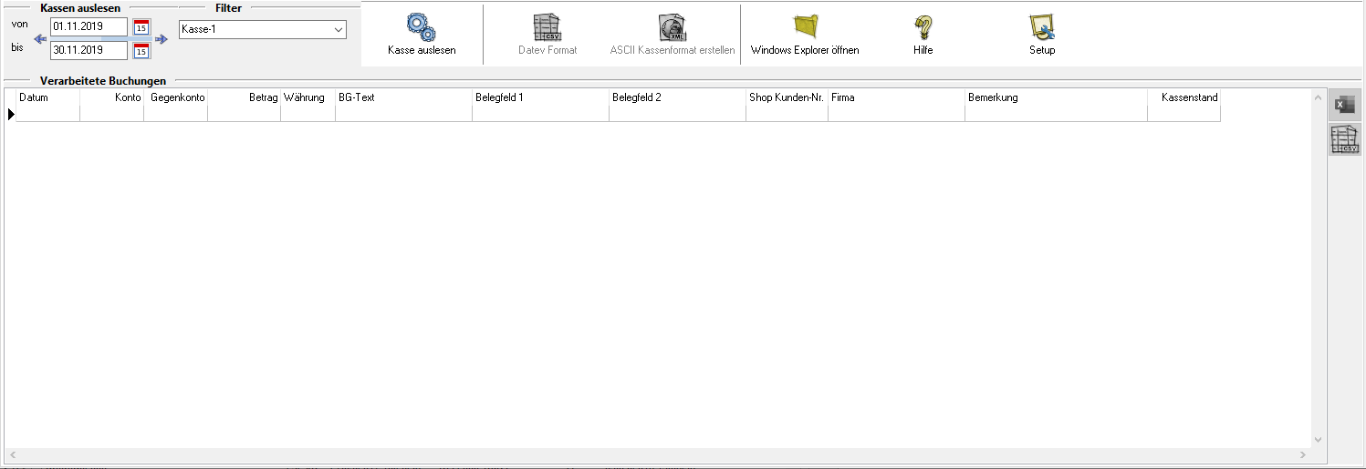The image size is (1366, 469).
Task: Click into the bis date field
Action: pyautogui.click(x=89, y=51)
